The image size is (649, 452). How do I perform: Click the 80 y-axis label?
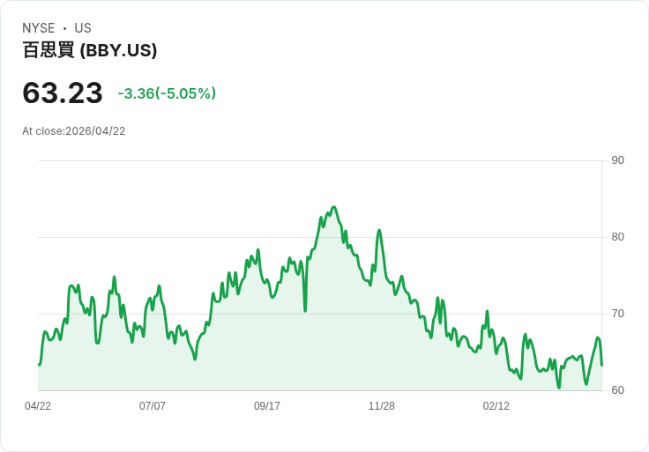(617, 237)
